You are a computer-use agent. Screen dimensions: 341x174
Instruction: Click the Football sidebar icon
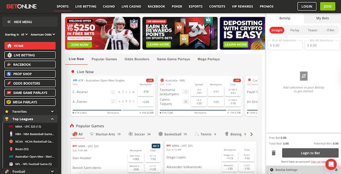click(7, 171)
